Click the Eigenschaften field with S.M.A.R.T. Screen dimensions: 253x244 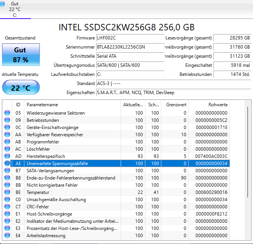pos(174,93)
